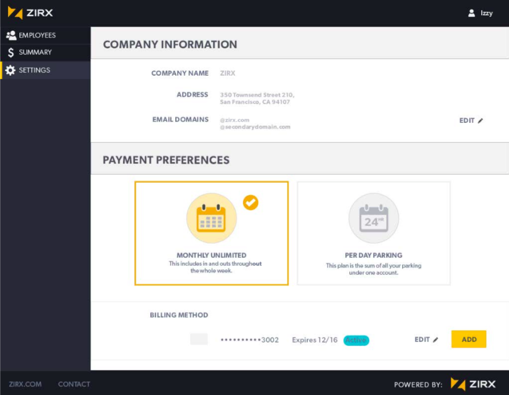Screen dimensions: 509x395
Task: Click the card ending in 3002
Action: point(250,340)
